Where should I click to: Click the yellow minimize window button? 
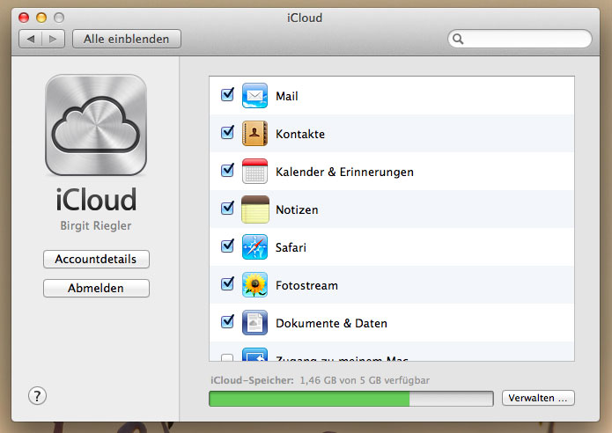41,18
